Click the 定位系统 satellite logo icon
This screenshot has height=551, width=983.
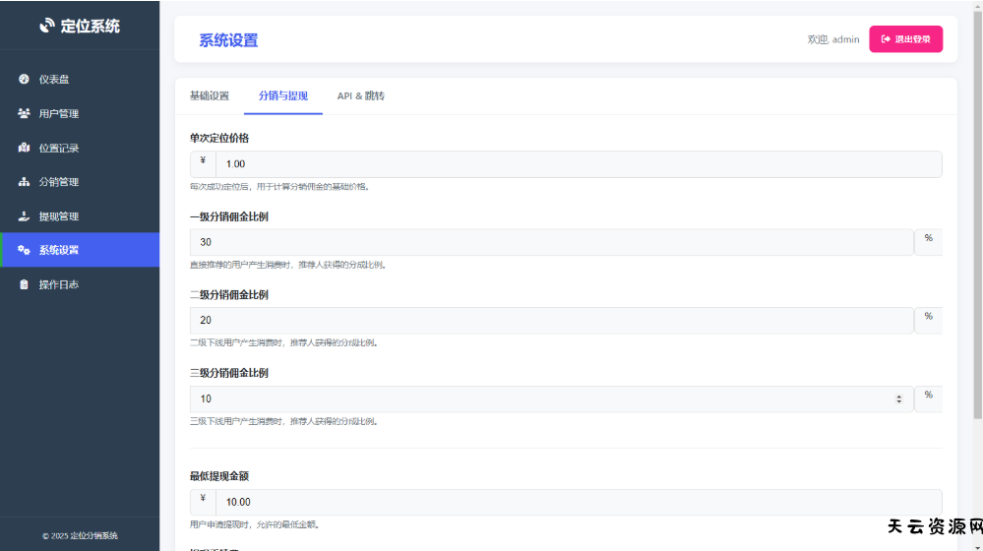click(x=47, y=26)
